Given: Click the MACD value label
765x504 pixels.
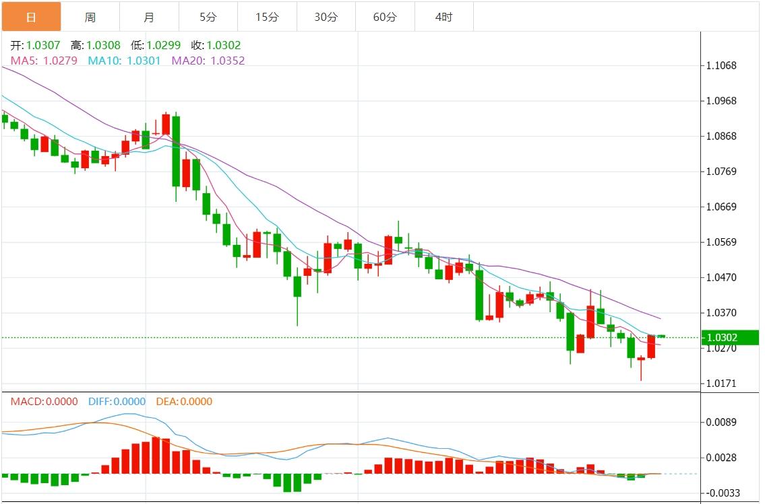Looking at the screenshot, I should pos(44,402).
